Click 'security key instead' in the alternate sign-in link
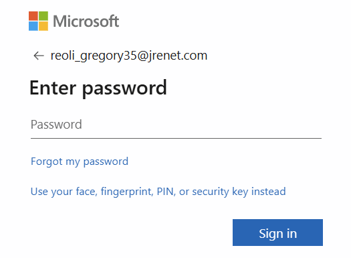The width and height of the screenshot is (351, 258). click(239, 192)
